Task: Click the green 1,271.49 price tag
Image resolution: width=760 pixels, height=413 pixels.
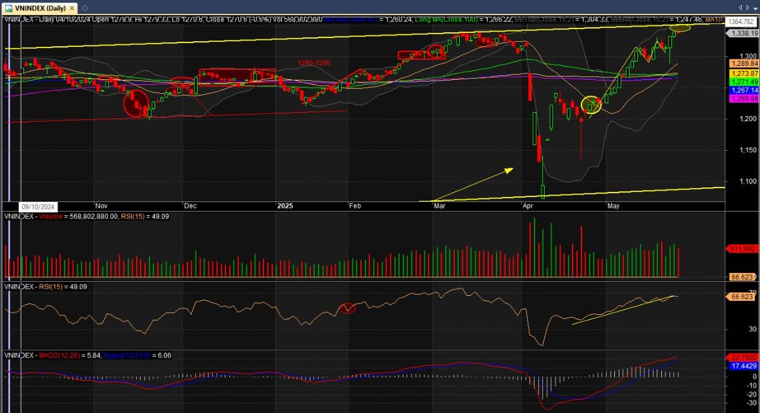Action: click(740, 82)
